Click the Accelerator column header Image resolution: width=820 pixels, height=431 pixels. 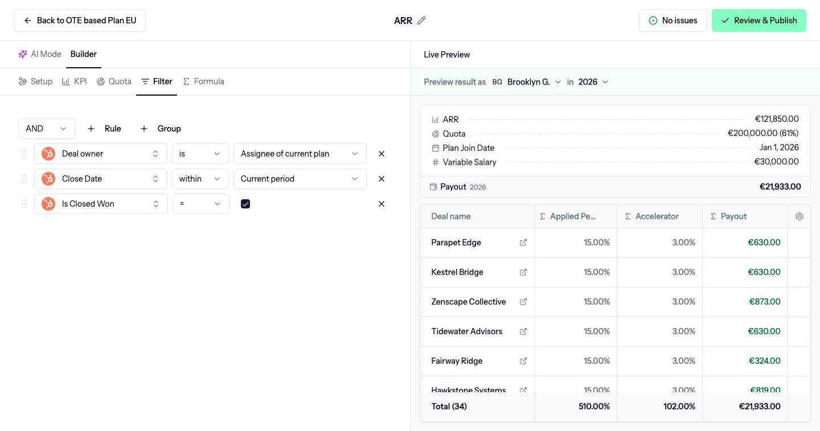(659, 216)
